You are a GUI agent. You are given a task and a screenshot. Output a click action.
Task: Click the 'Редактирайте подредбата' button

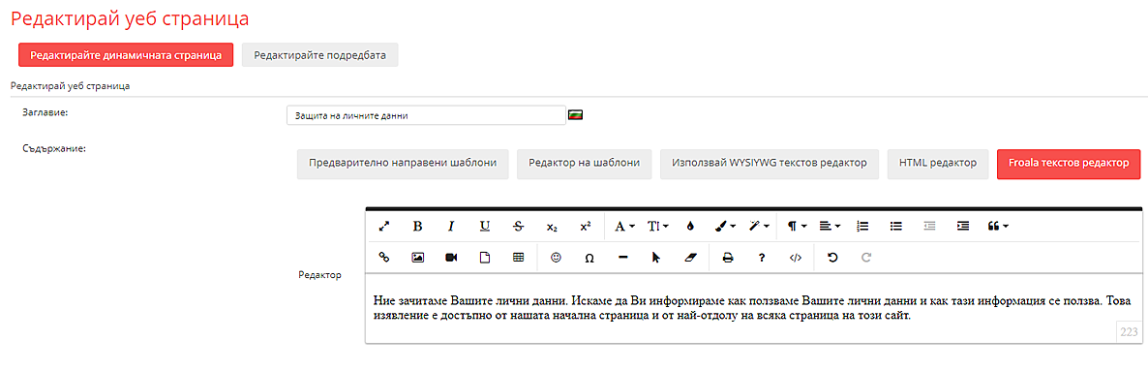coord(320,55)
